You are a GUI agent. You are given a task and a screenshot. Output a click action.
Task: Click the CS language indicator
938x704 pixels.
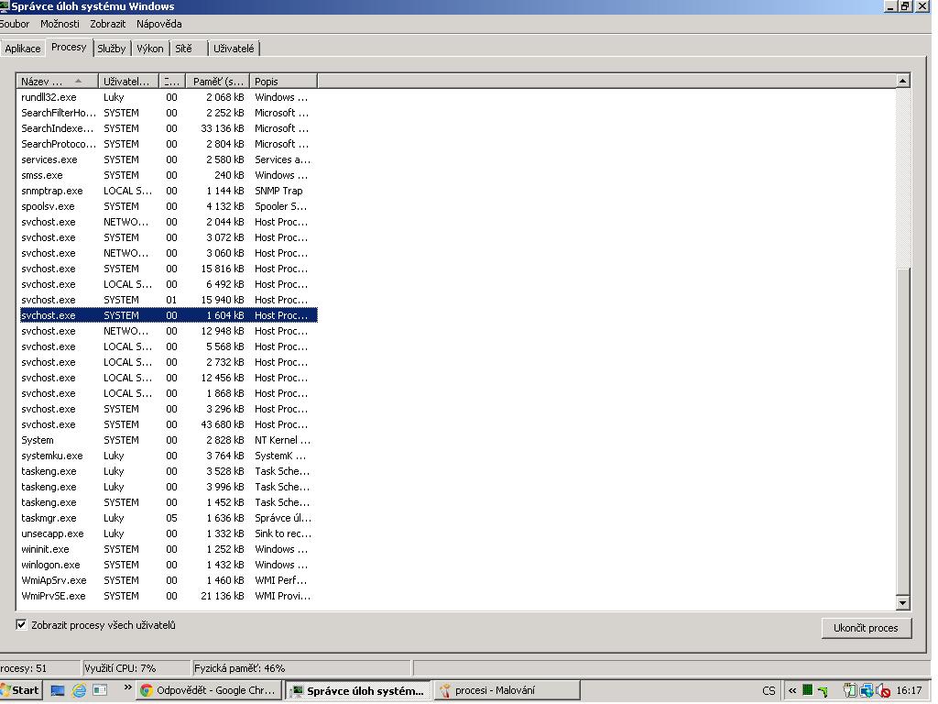[769, 691]
